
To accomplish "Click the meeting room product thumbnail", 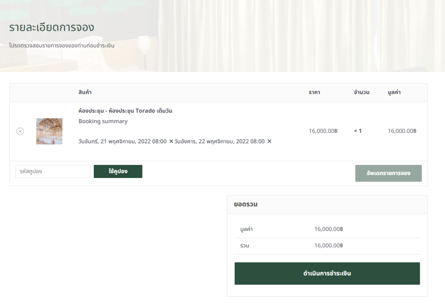I will pyautogui.click(x=49, y=131).
